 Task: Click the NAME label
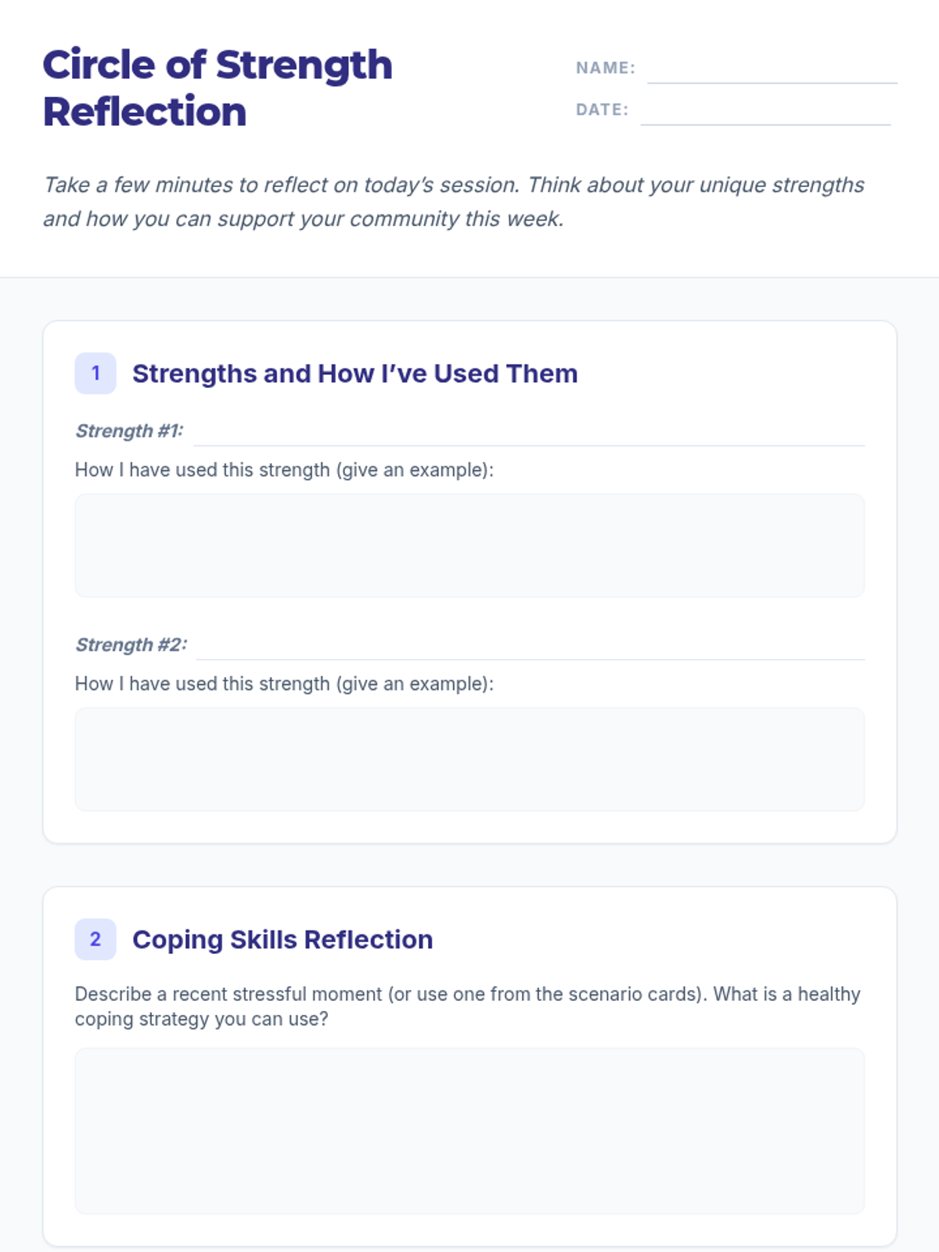(x=606, y=68)
